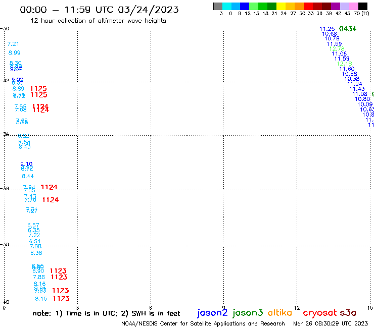Click the longitude axis label '6'
The height and width of the screenshot is (328, 374).
click(151, 308)
